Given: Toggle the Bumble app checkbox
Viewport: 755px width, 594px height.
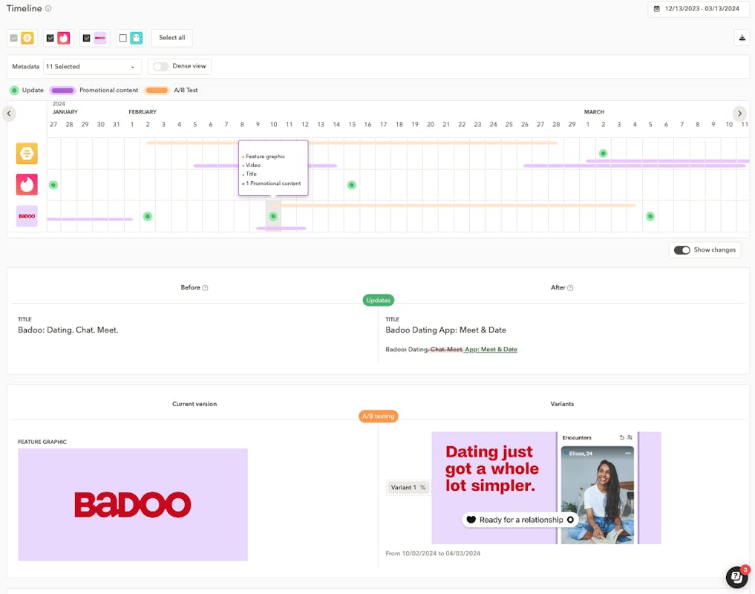Looking at the screenshot, I should (14, 38).
